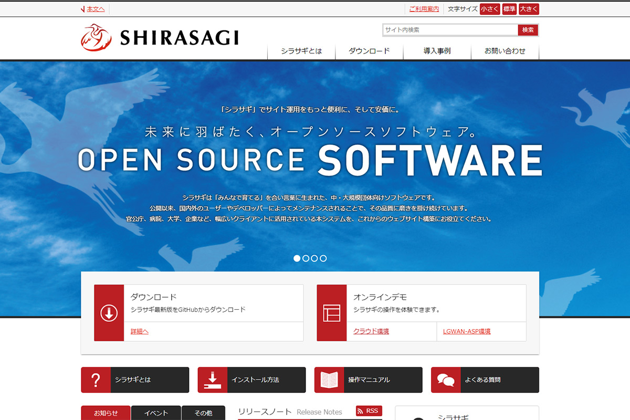Open the シラサギとは navigation menu
Image resolution: width=630 pixels, height=420 pixels.
301,51
